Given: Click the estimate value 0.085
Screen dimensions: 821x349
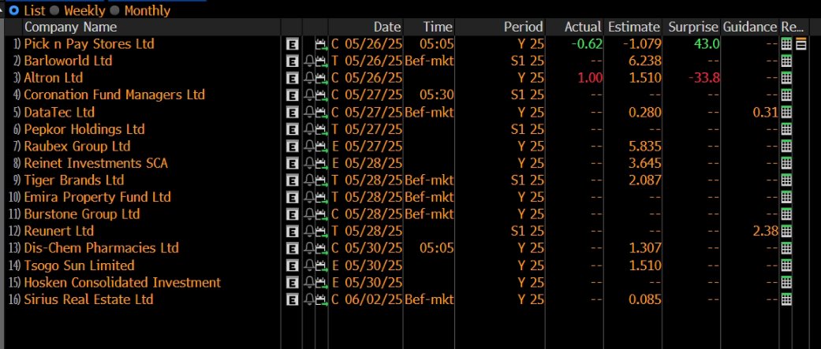Looking at the screenshot, I should click(x=644, y=300).
